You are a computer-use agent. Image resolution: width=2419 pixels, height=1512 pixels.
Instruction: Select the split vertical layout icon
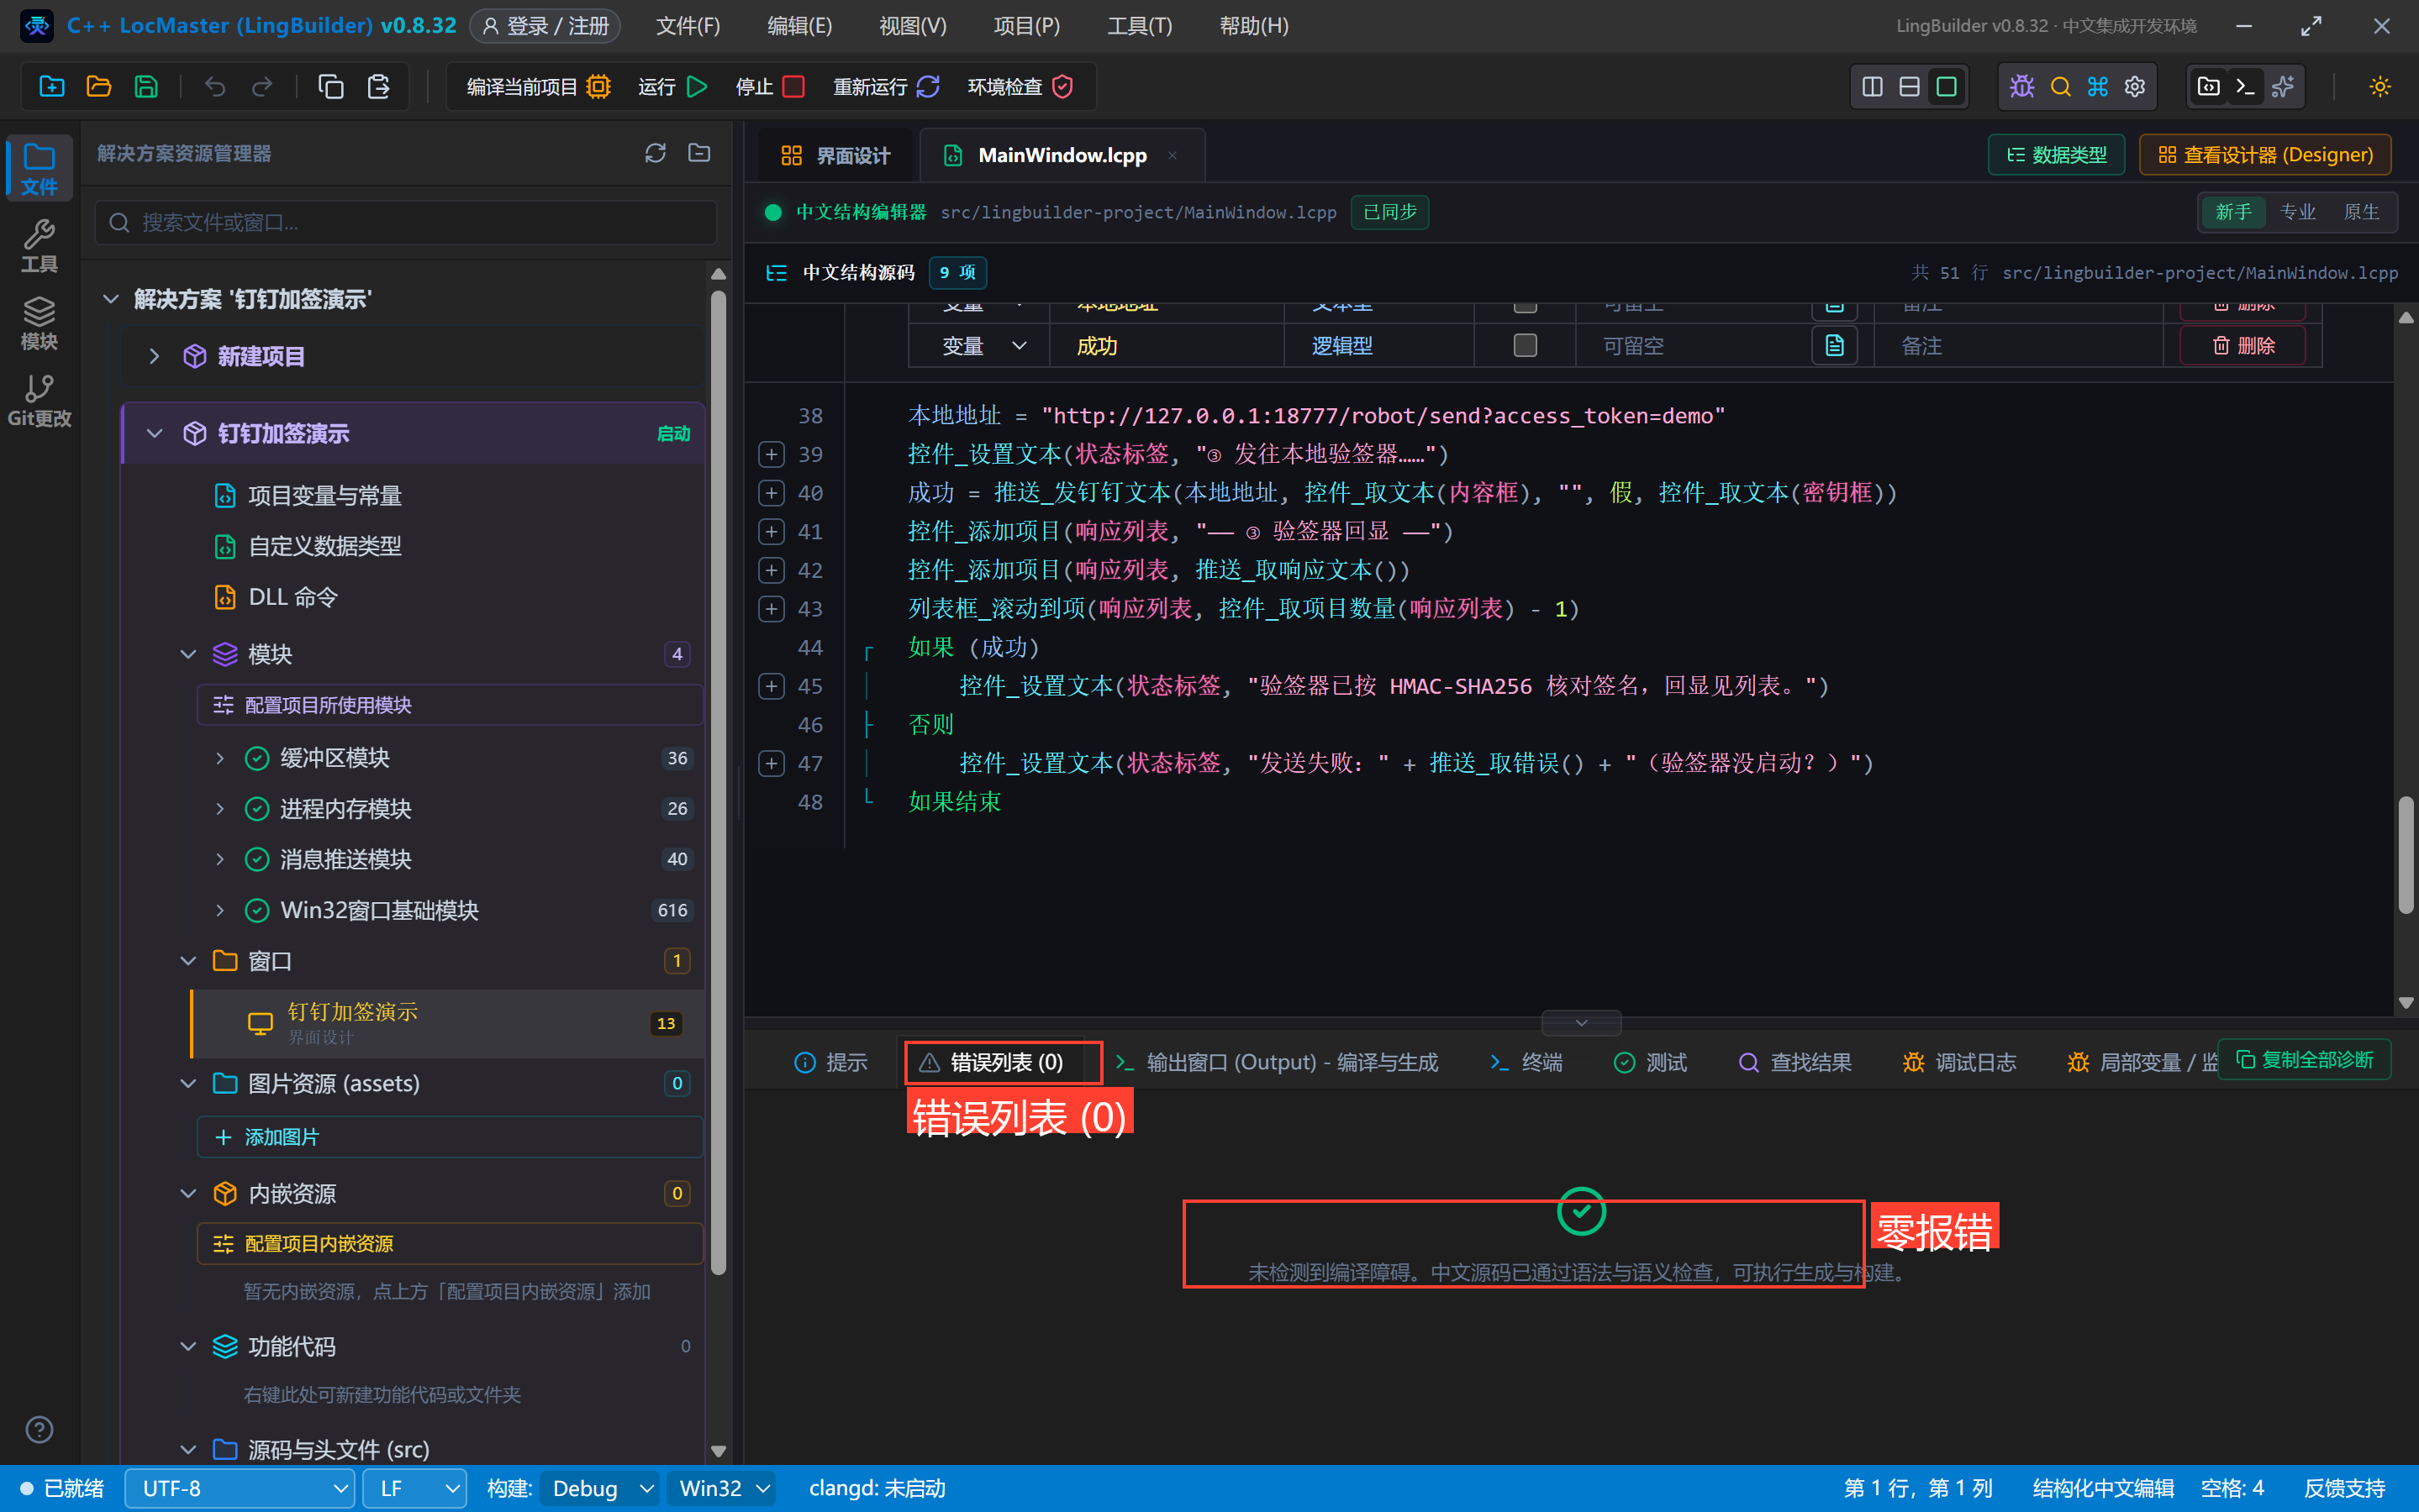pyautogui.click(x=1872, y=87)
